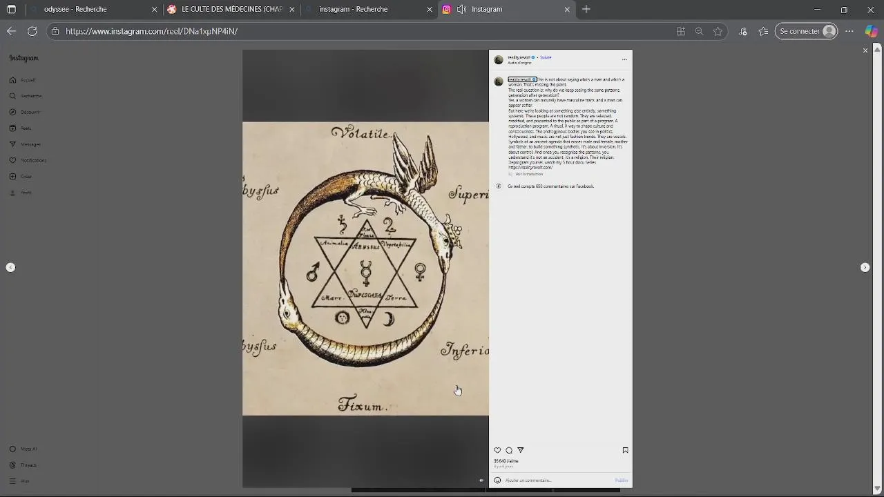This screenshot has width=884, height=497.
Task: Close the reel viewer overlay
Action: click(x=865, y=50)
